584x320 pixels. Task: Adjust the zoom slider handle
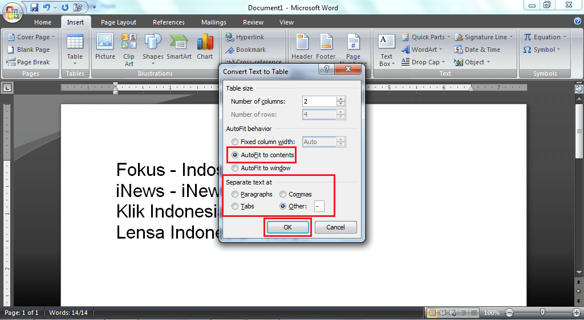(543, 313)
